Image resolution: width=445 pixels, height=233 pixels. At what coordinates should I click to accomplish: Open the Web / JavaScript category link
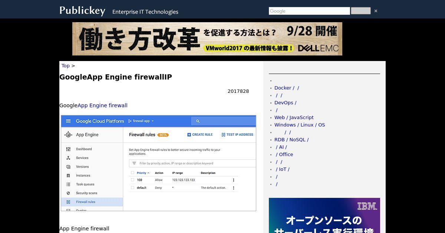pos(294,118)
